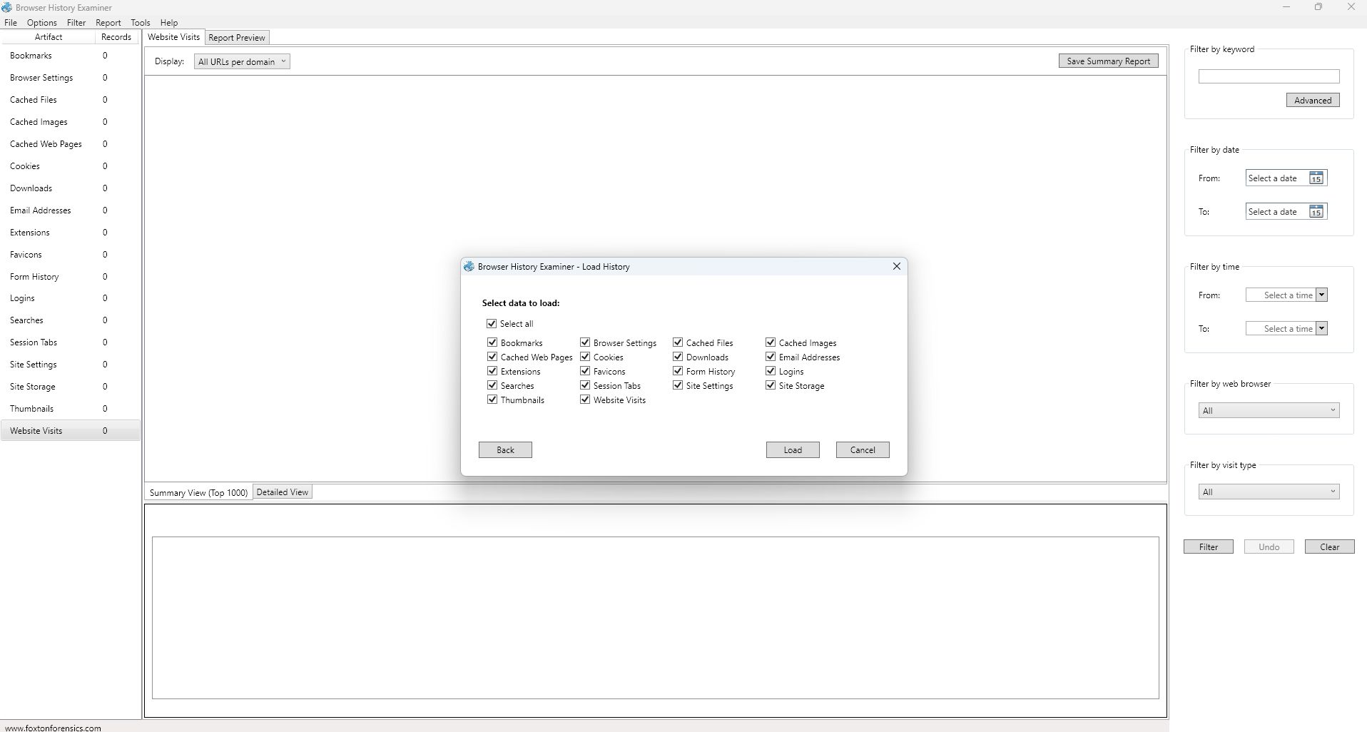The image size is (1367, 732).
Task: Click the Browser History Examiner dialog icon
Action: tap(469, 267)
